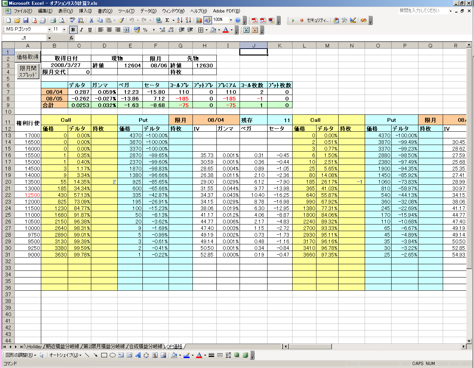The width and height of the screenshot is (474, 368).
Task: Sort ascending (A to Z)
Action: 180,20
